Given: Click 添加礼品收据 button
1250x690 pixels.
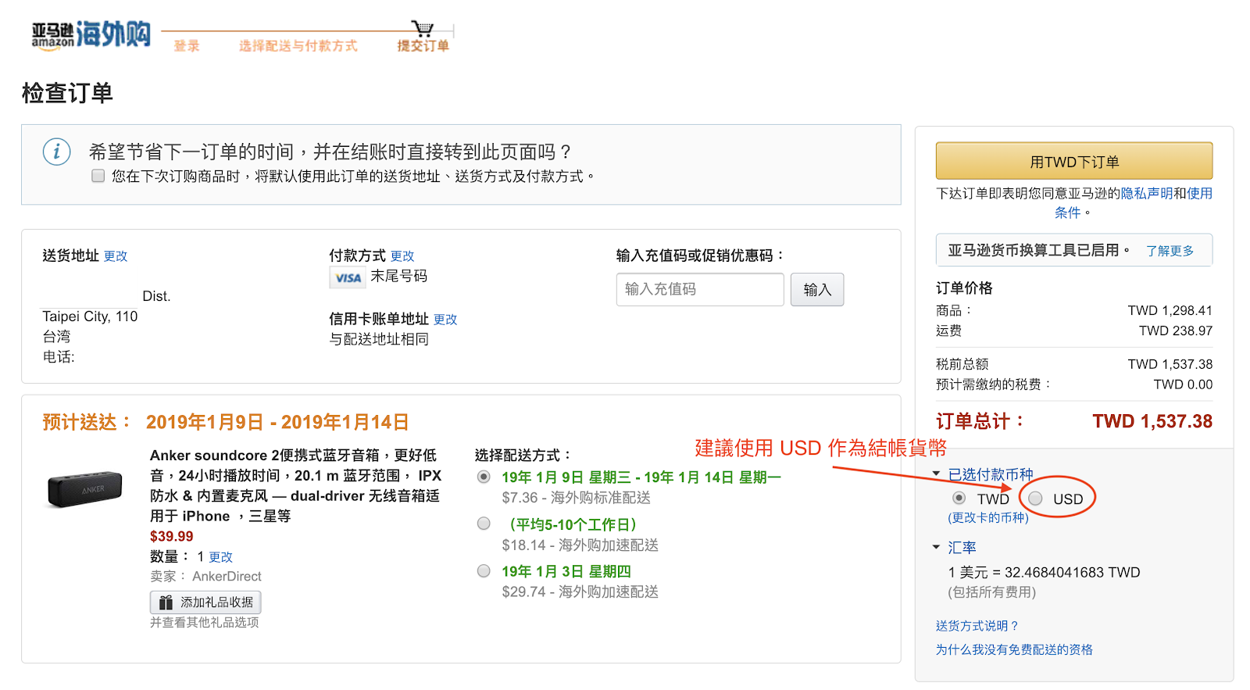Looking at the screenshot, I should (205, 602).
